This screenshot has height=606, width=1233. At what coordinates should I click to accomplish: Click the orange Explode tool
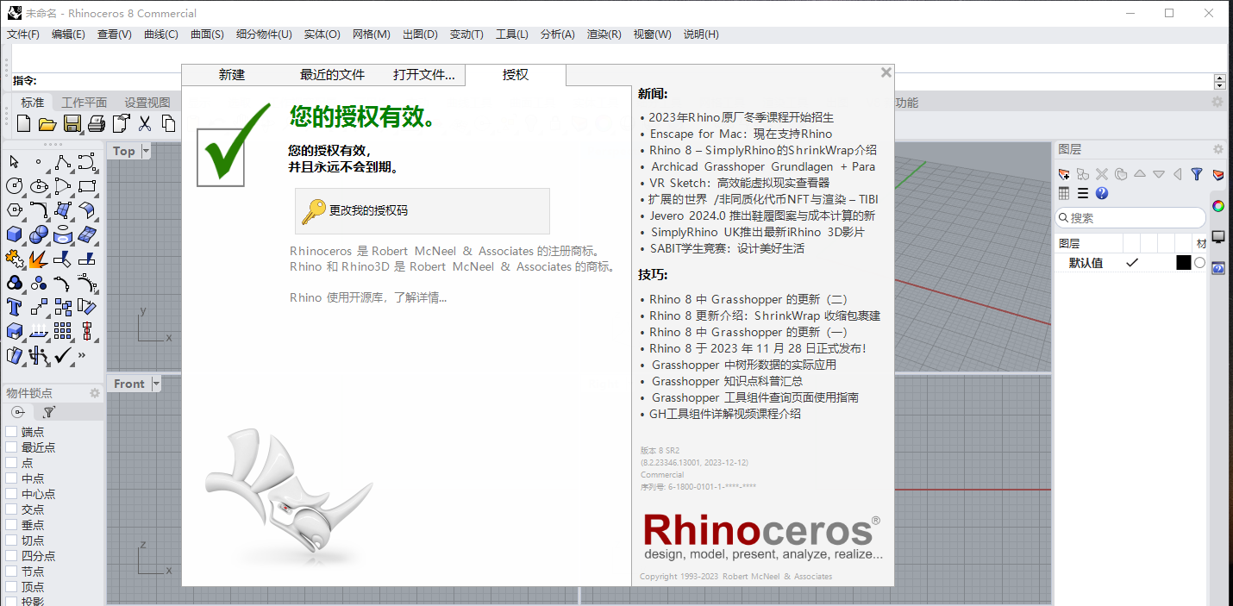[39, 259]
